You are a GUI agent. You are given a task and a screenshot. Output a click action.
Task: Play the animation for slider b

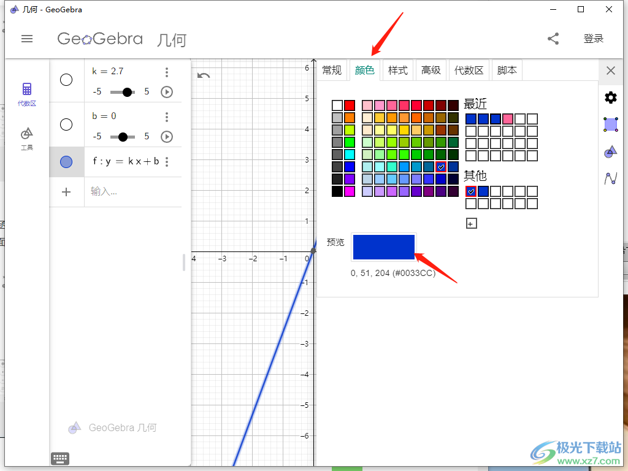167,137
